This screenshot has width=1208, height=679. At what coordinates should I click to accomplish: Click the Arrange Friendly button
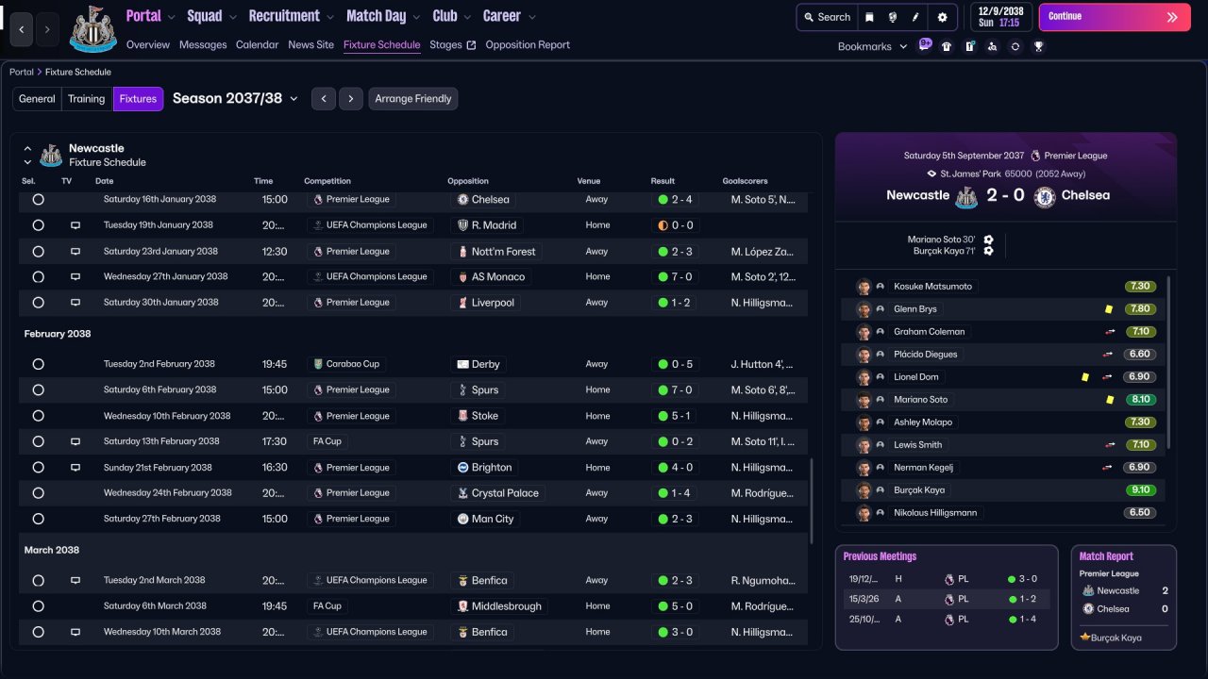[x=413, y=99]
